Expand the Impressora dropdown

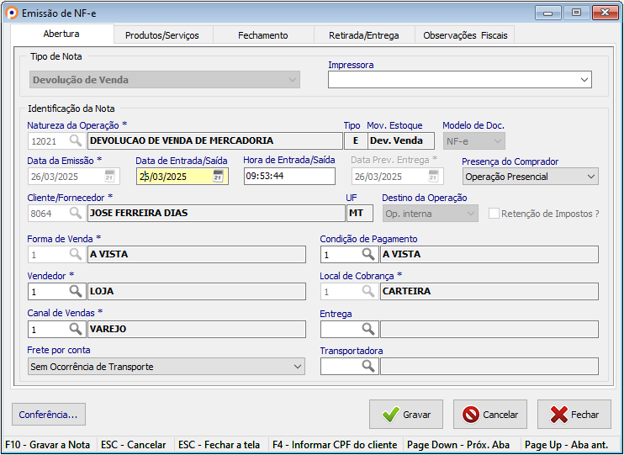click(x=584, y=80)
